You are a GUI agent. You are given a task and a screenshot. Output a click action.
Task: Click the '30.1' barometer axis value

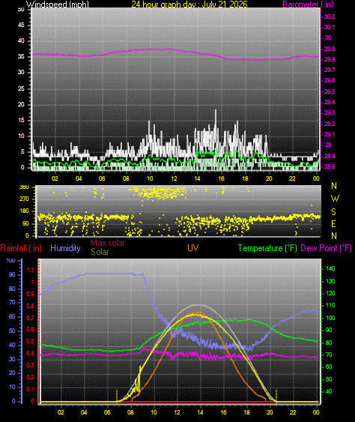[x=330, y=27]
